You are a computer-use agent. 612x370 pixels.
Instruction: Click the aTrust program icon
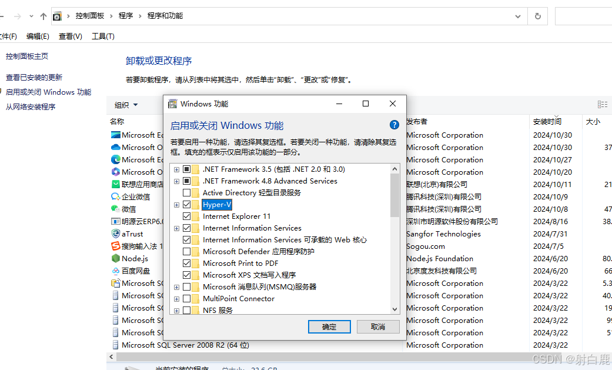click(116, 234)
